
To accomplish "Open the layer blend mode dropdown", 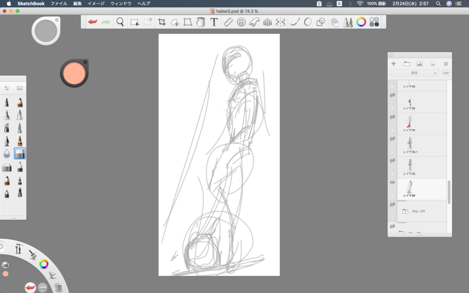I will tap(414, 73).
